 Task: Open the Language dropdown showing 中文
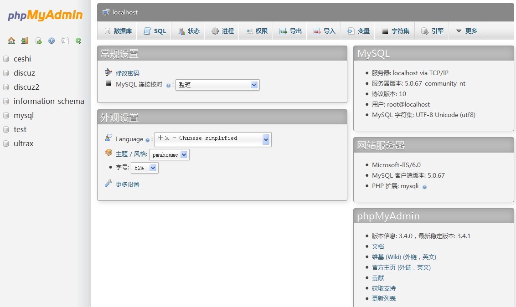click(213, 140)
